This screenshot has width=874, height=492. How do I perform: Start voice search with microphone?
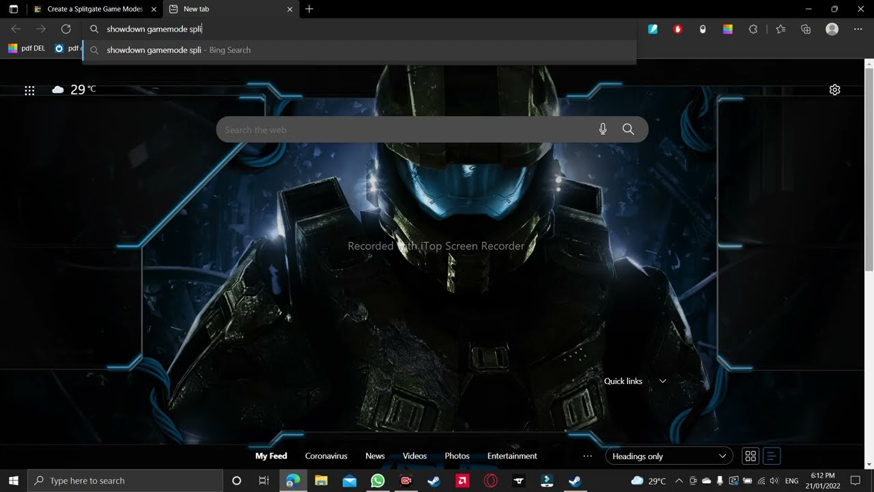[x=603, y=129]
